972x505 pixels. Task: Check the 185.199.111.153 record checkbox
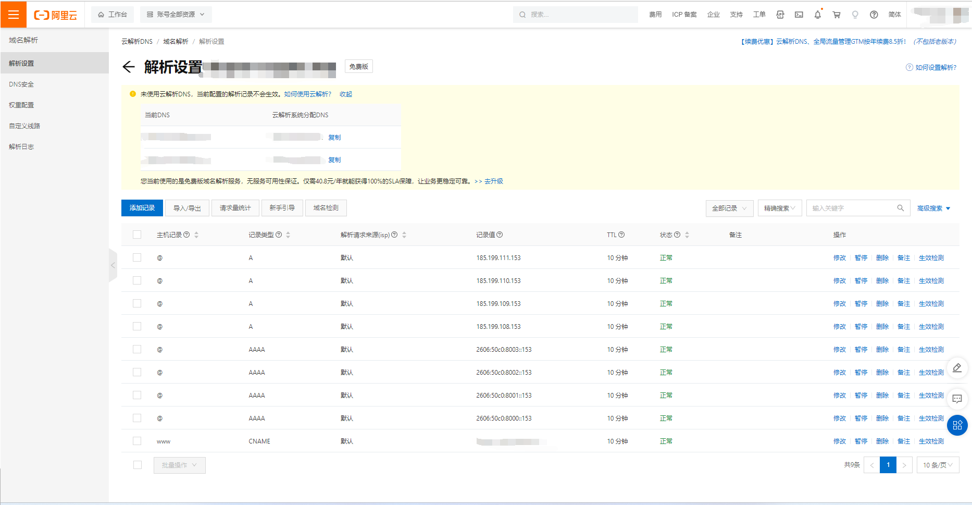[137, 257]
